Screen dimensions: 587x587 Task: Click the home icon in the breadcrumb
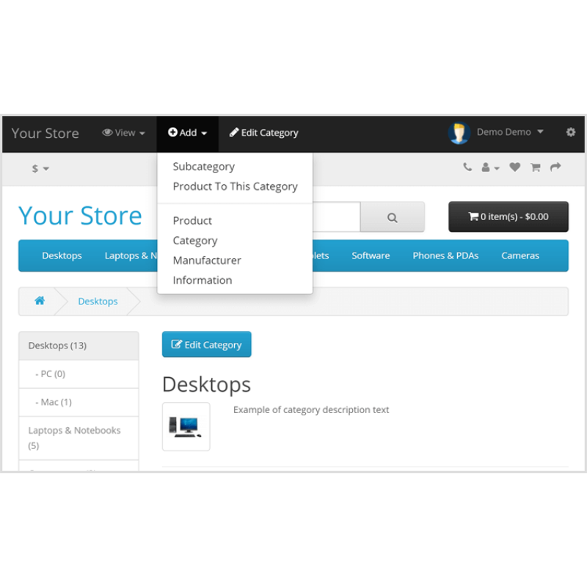40,301
